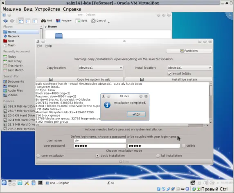234x193 pixels.
Task: Open VirtualBox Машина menu
Action: pos(12,9)
